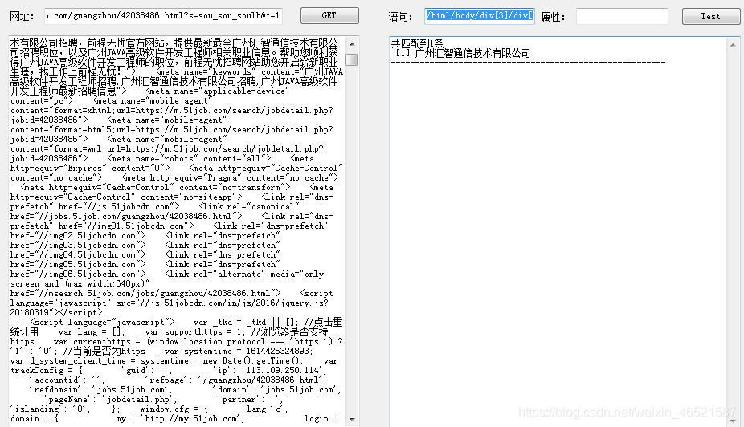This screenshot has width=744, height=427.
Task: Focus the 属性 attribute input field
Action: click(622, 16)
